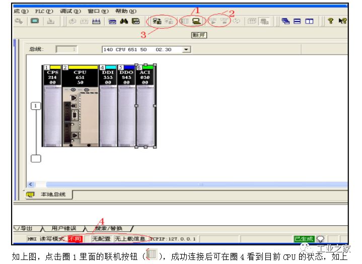Image resolution: width=362 pixels, height=264 pixels.
Task: Click rack number 1 box
Action: tap(36, 106)
